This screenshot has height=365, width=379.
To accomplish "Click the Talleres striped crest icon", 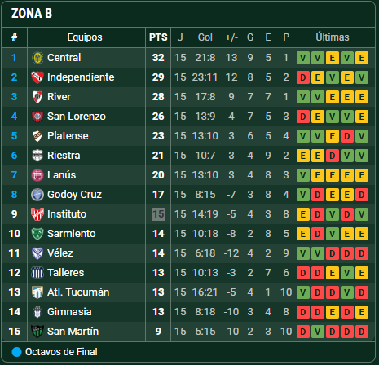I will pos(37,273).
